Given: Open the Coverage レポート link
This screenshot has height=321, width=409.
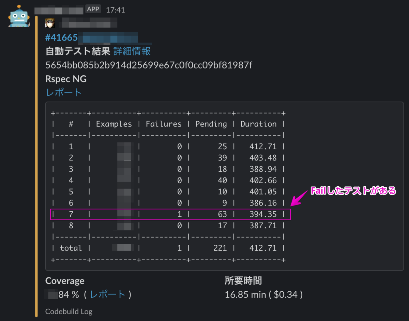Looking at the screenshot, I should 108,294.
